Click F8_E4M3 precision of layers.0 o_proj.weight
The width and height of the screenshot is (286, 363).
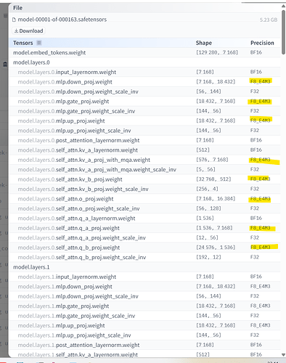coord(261,199)
